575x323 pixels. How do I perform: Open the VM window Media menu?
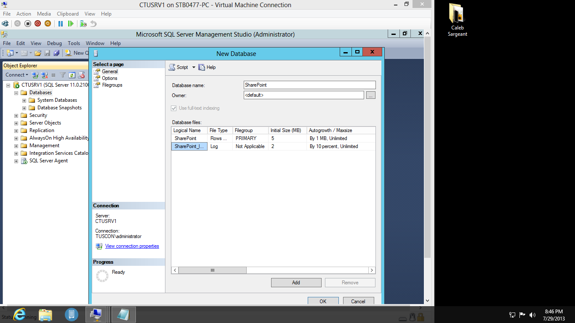(44, 14)
